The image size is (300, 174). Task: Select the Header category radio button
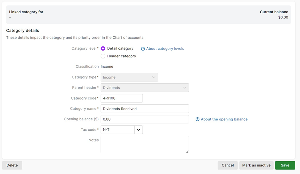click(103, 56)
